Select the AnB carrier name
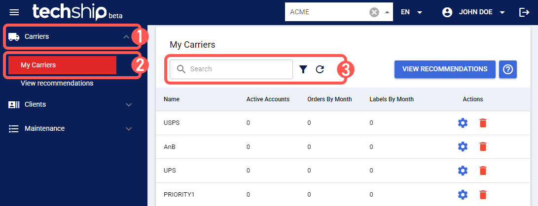 [x=170, y=147]
